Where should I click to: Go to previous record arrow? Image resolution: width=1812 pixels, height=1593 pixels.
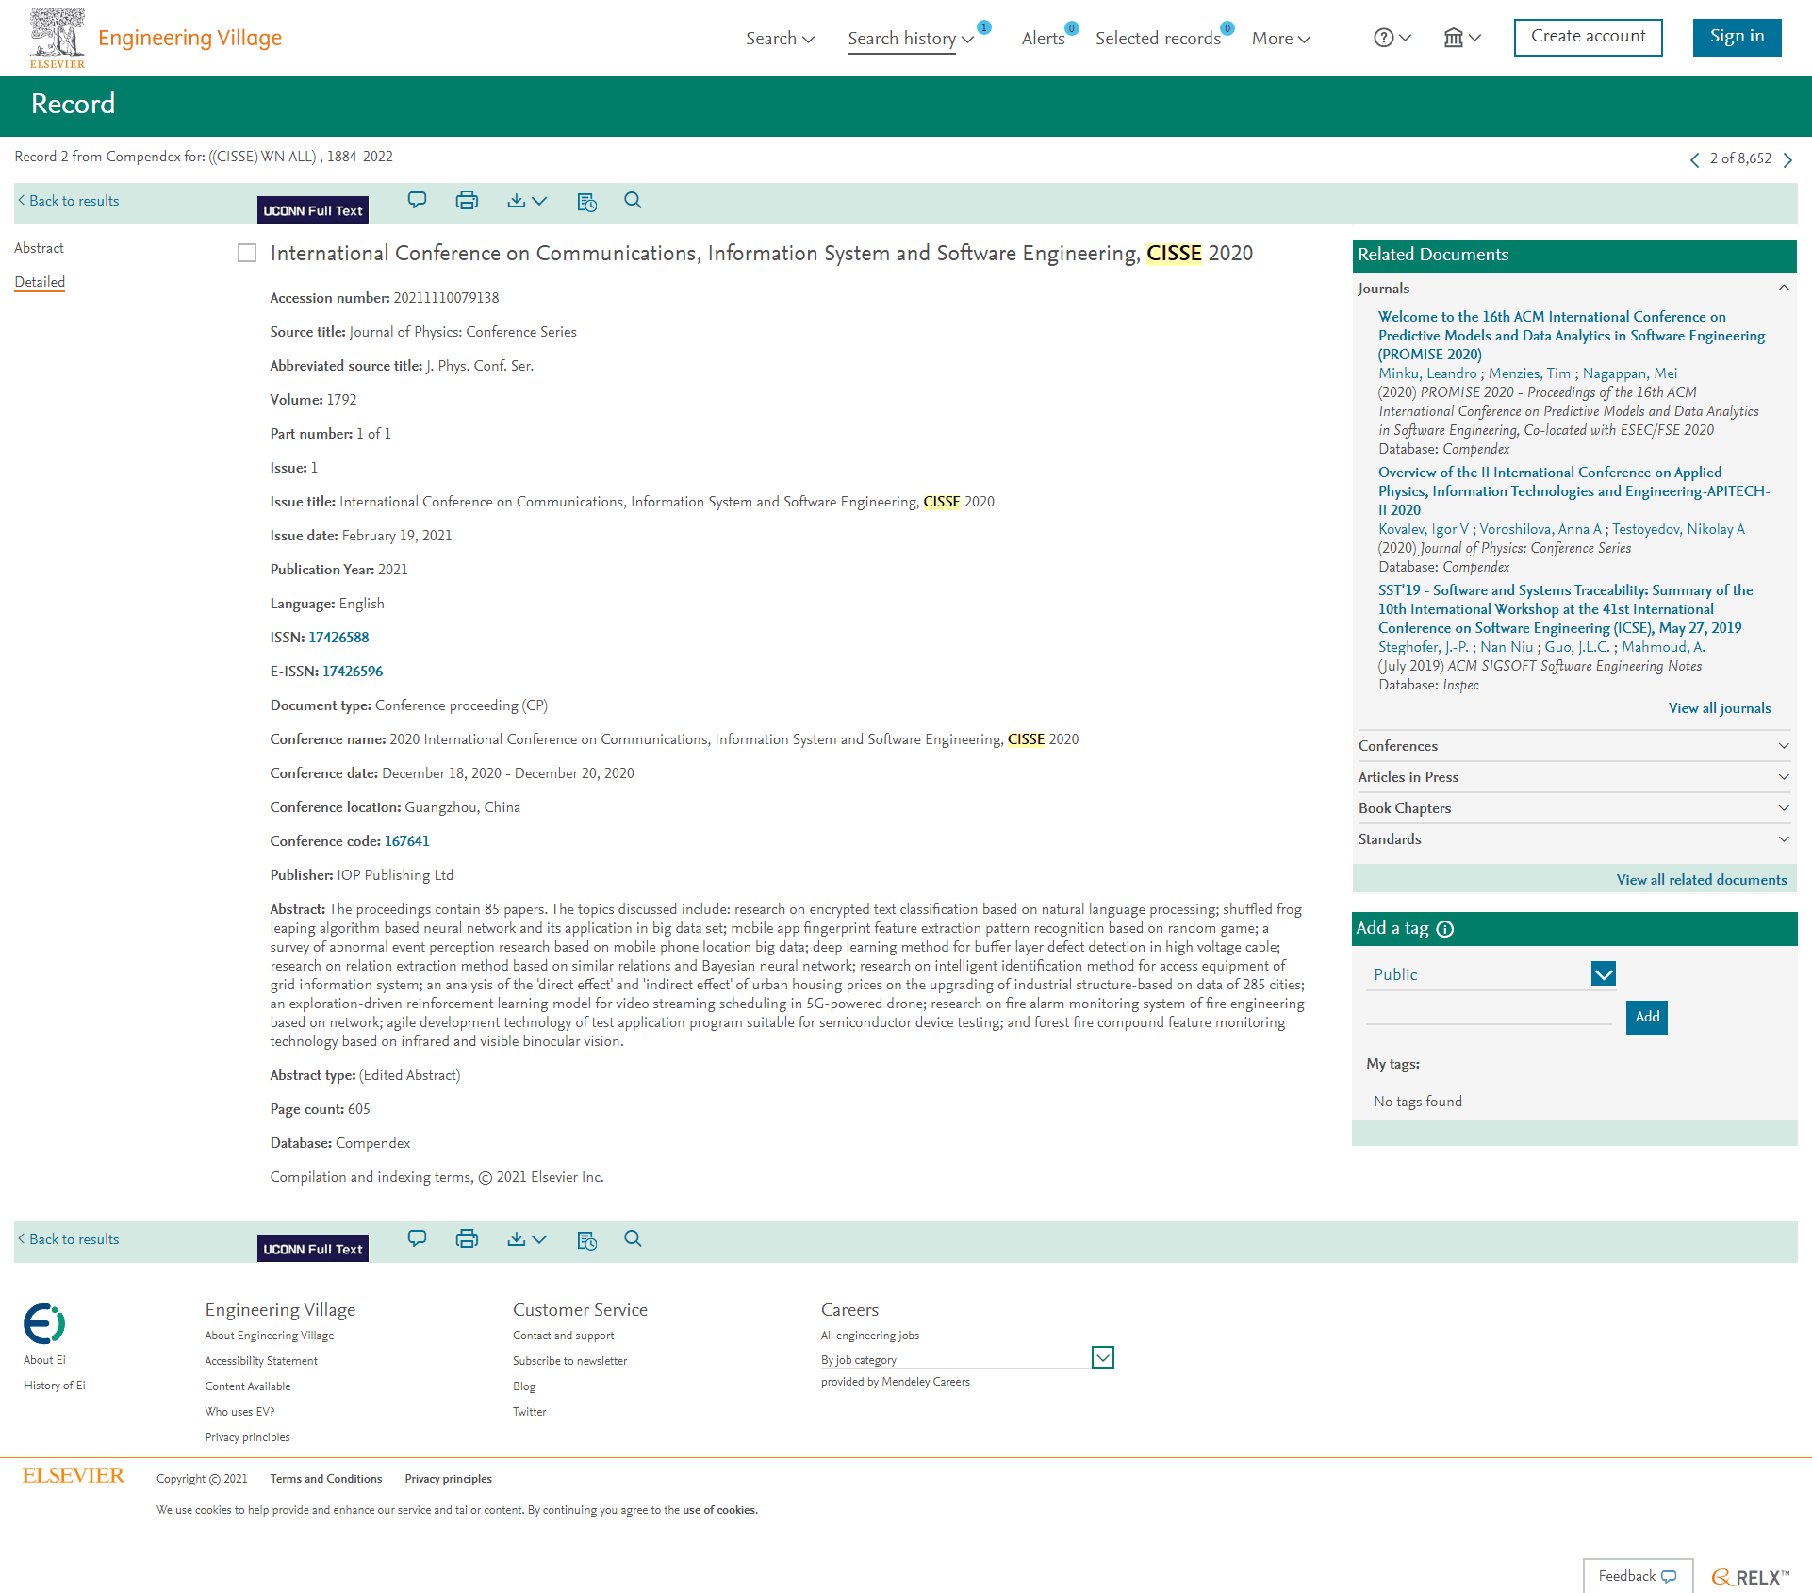click(x=1695, y=159)
